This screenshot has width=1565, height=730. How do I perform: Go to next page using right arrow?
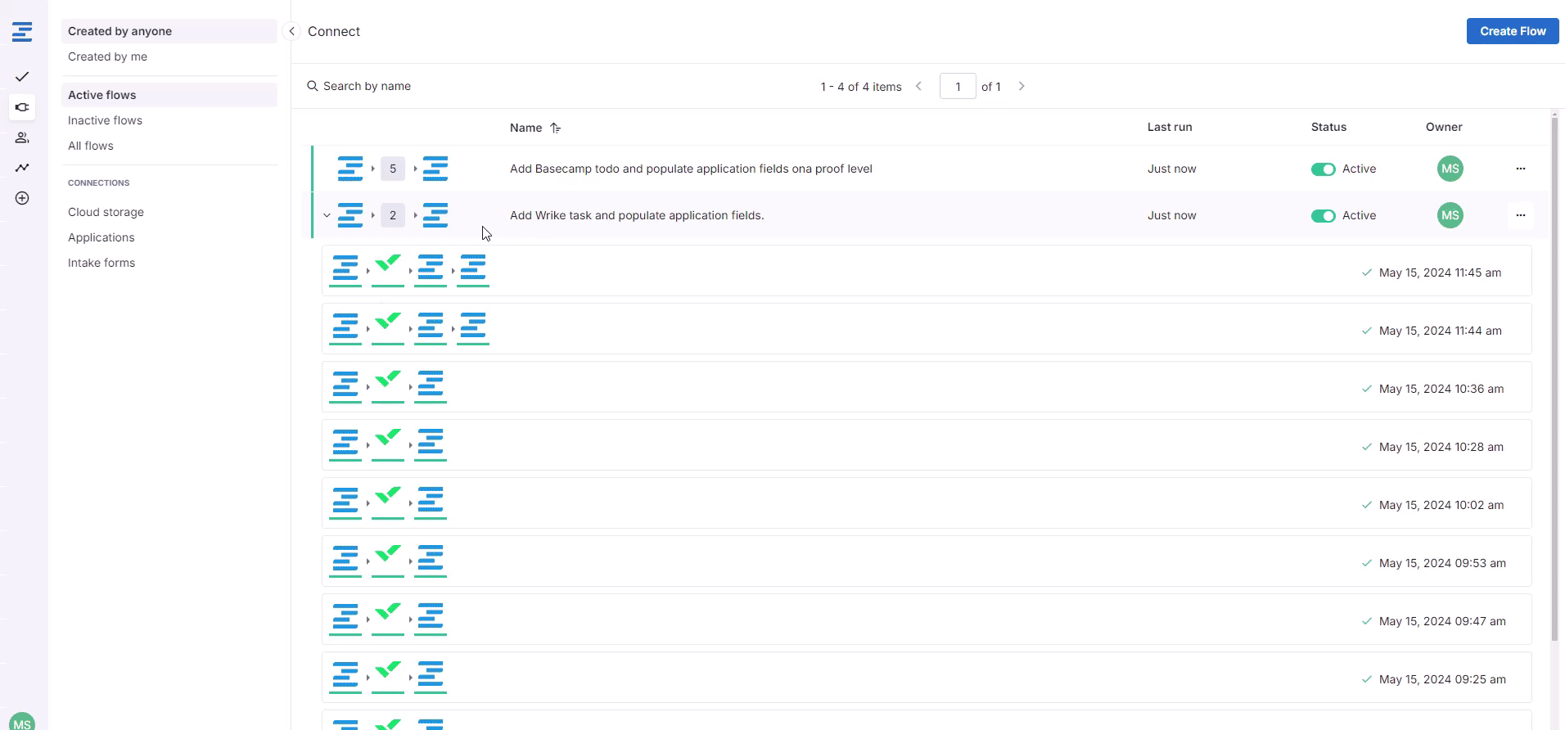pos(1022,86)
